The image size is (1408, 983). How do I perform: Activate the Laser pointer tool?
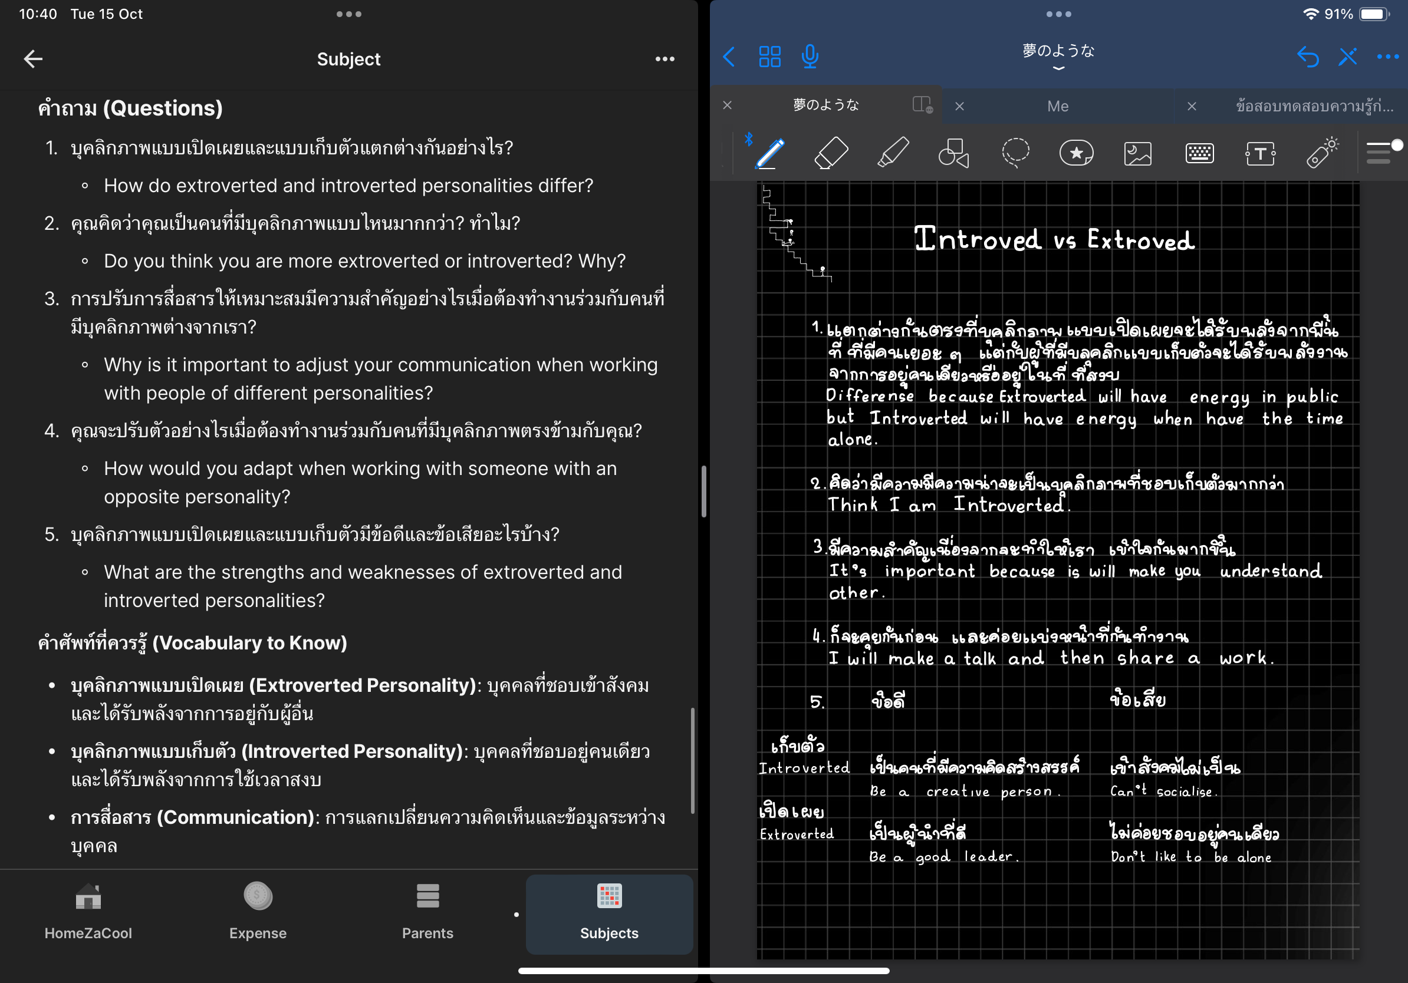(x=1321, y=153)
